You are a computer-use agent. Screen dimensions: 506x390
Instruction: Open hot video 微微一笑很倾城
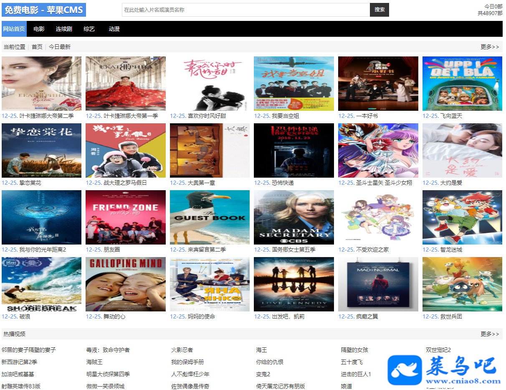[x=105, y=386]
